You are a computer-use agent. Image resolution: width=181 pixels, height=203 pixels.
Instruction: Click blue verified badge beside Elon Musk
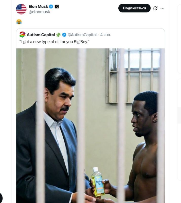click(x=51, y=7)
